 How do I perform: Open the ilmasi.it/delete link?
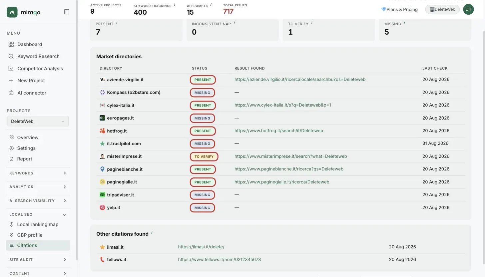pos(201,247)
